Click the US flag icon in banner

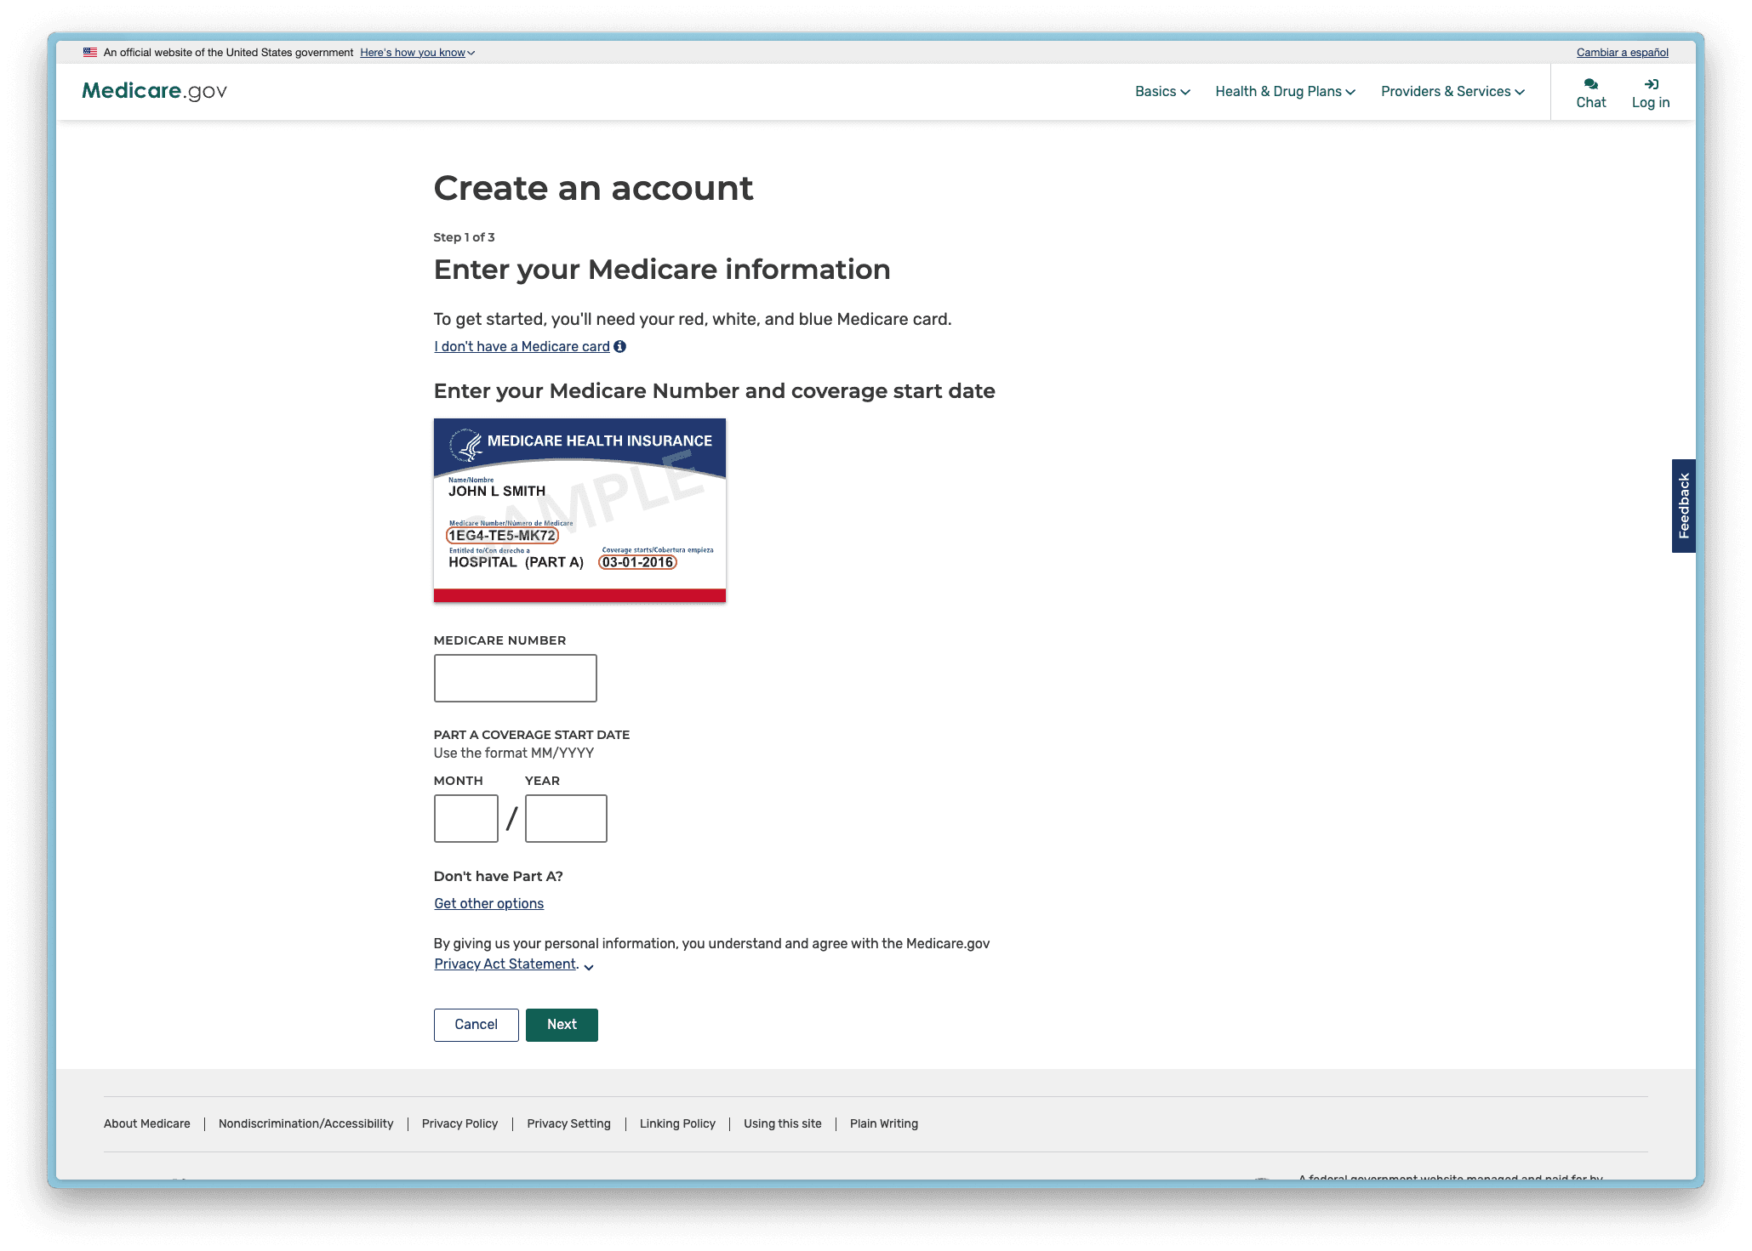click(x=90, y=53)
